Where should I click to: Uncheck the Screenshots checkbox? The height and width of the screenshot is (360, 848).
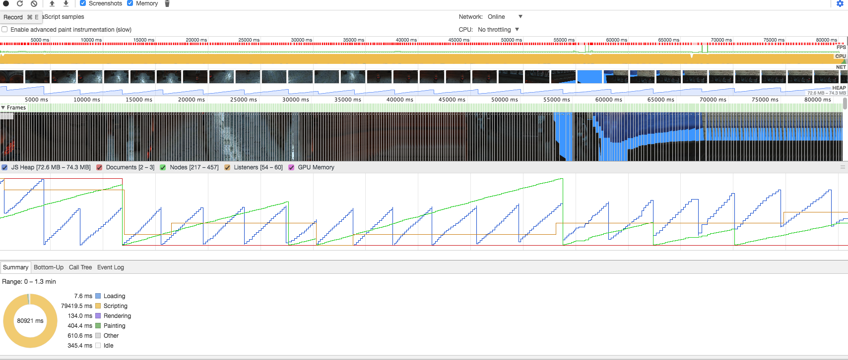pos(83,3)
